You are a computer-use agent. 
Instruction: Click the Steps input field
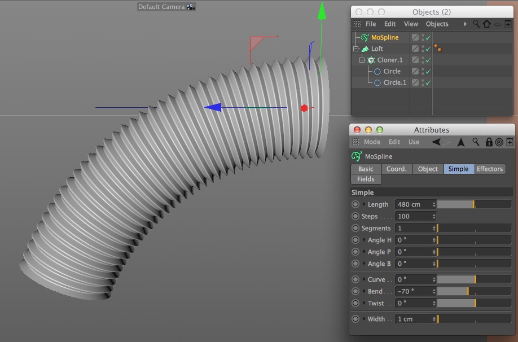[415, 217]
